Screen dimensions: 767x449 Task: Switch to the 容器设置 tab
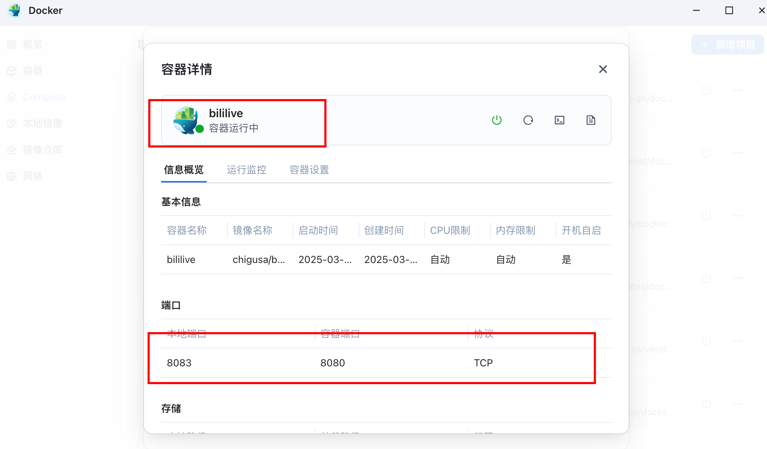coord(309,170)
